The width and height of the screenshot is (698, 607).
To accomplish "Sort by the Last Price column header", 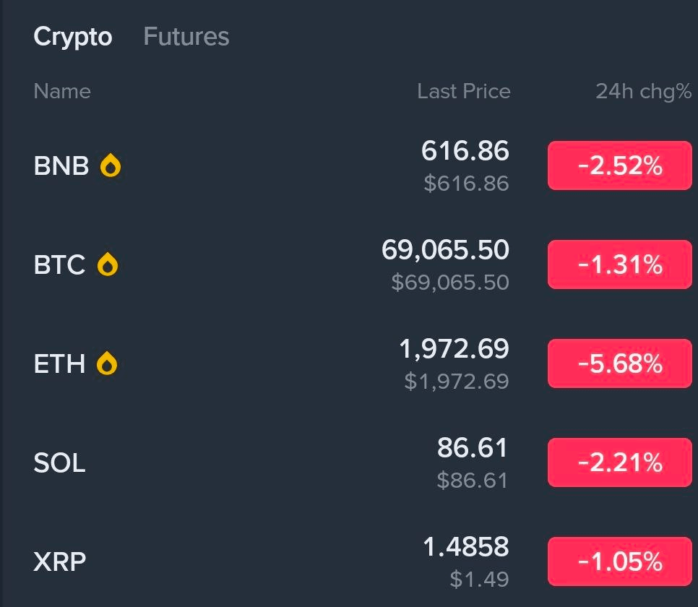I will click(x=463, y=91).
